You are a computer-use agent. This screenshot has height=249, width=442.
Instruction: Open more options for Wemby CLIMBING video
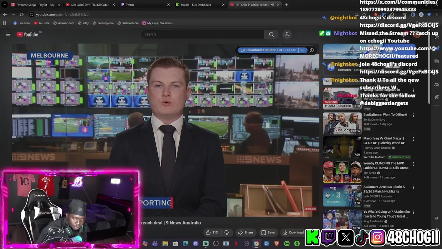tap(414, 164)
